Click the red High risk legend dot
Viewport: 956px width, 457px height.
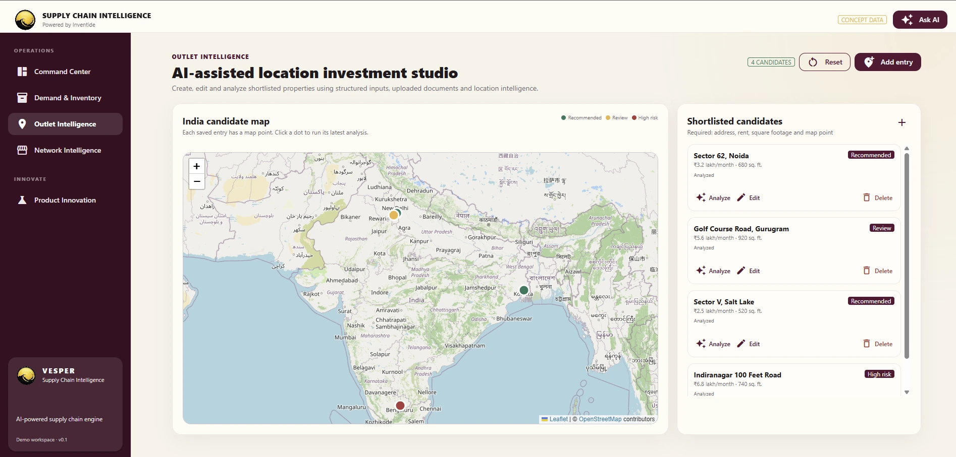coord(634,118)
